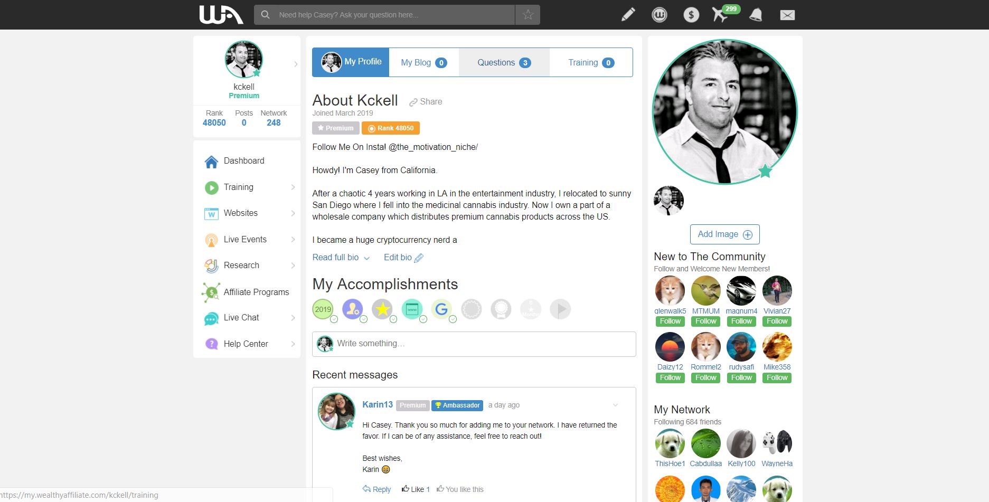Click the search magnifier icon
This screenshot has height=502, width=989.
click(266, 15)
